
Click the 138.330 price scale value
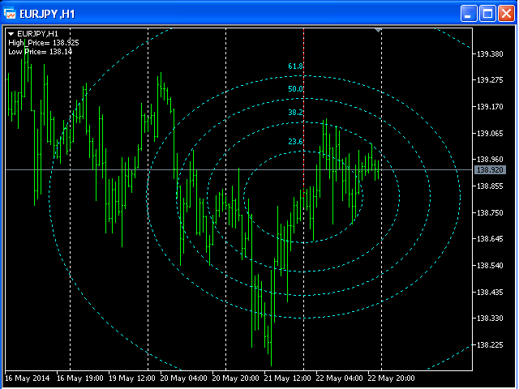[490, 318]
